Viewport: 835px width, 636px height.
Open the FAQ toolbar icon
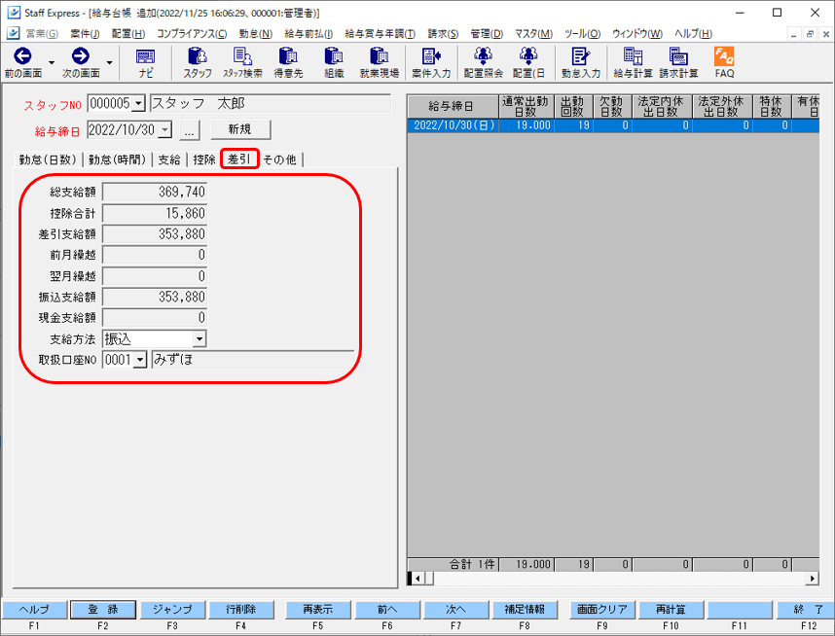tap(723, 57)
